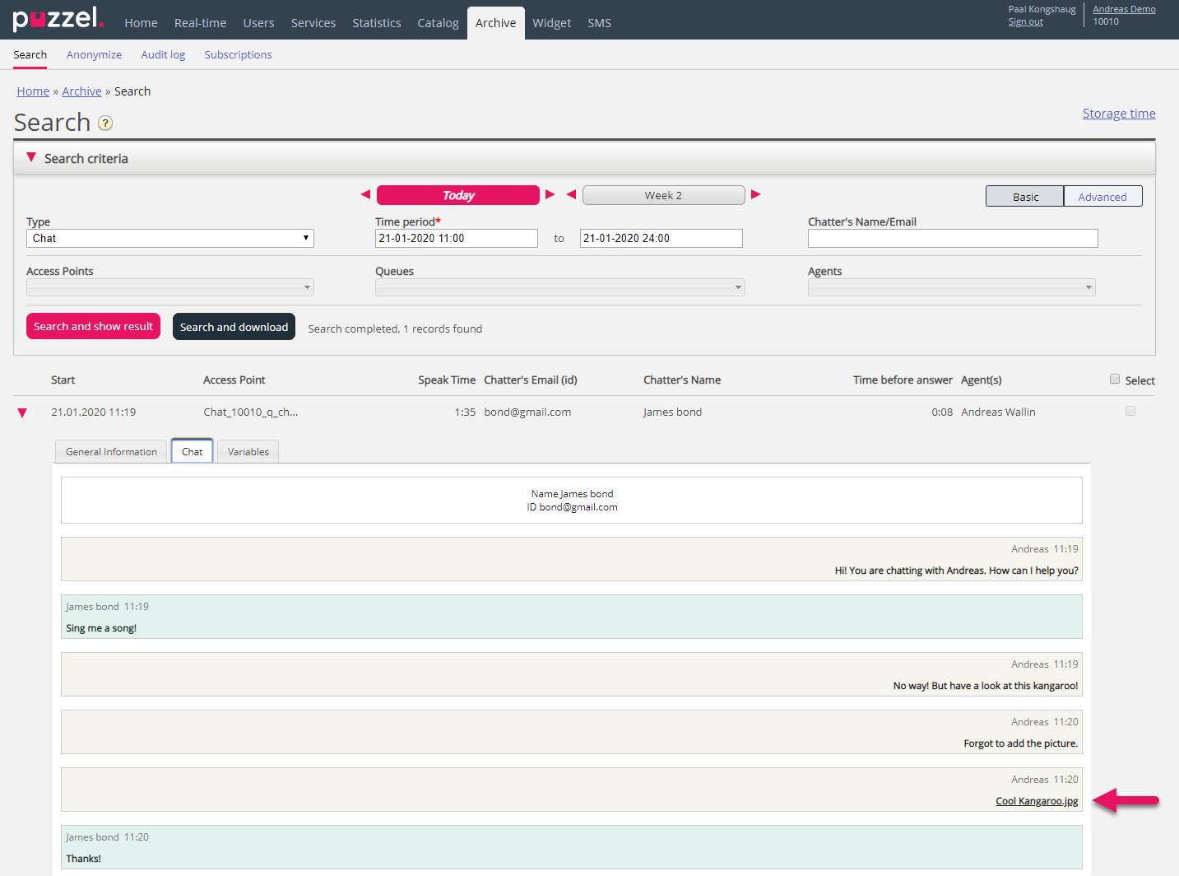Switch to the General Information tab
This screenshot has height=876, width=1179.
(111, 452)
